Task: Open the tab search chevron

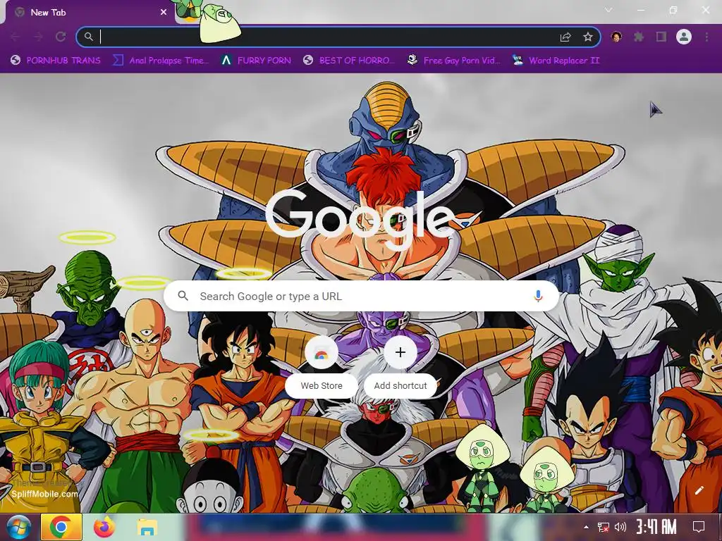Action: (608, 10)
